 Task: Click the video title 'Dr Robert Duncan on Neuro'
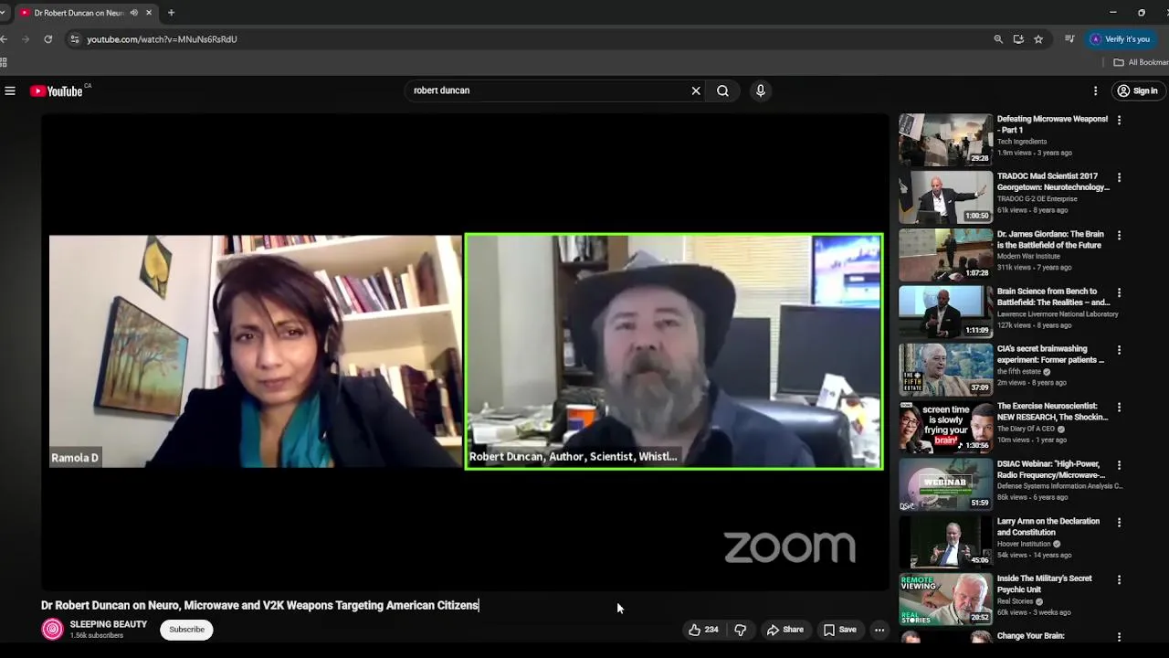[259, 605]
